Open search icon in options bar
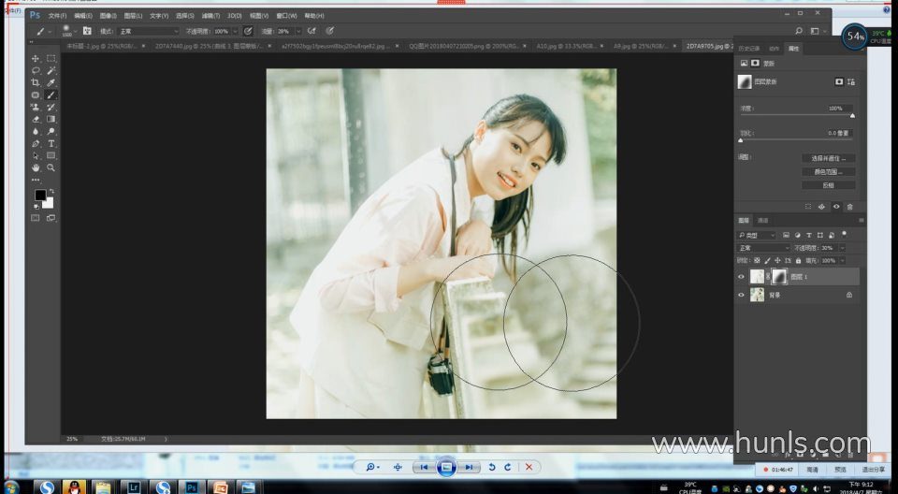The width and height of the screenshot is (898, 494). point(799,31)
